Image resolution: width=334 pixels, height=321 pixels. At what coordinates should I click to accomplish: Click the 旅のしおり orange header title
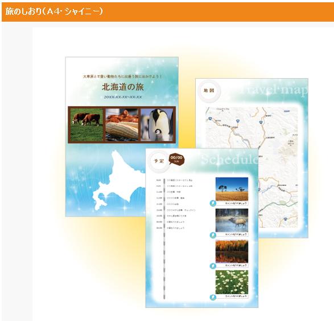pyautogui.click(x=54, y=11)
